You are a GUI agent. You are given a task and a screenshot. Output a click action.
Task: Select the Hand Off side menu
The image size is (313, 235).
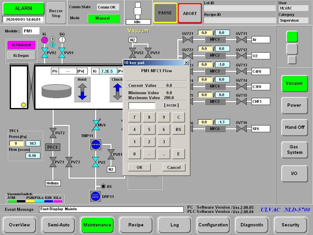294,128
